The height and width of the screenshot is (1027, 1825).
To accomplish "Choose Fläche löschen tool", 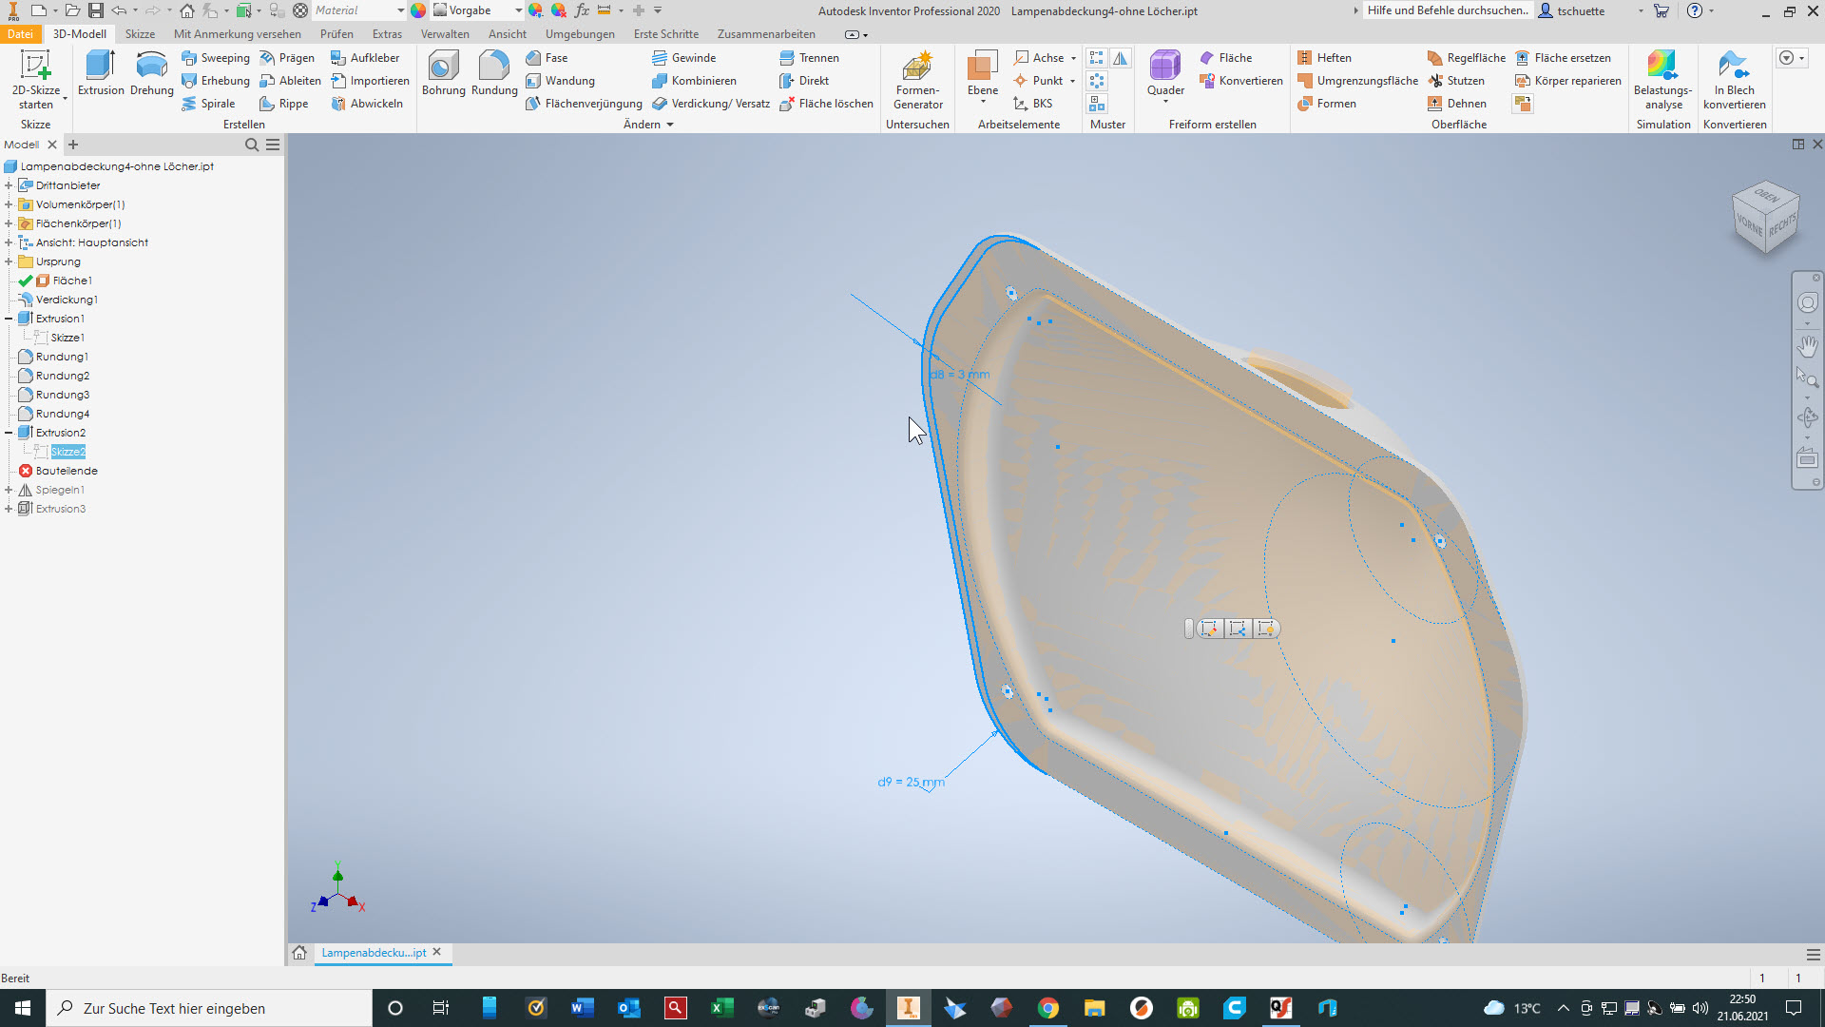I will point(826,104).
